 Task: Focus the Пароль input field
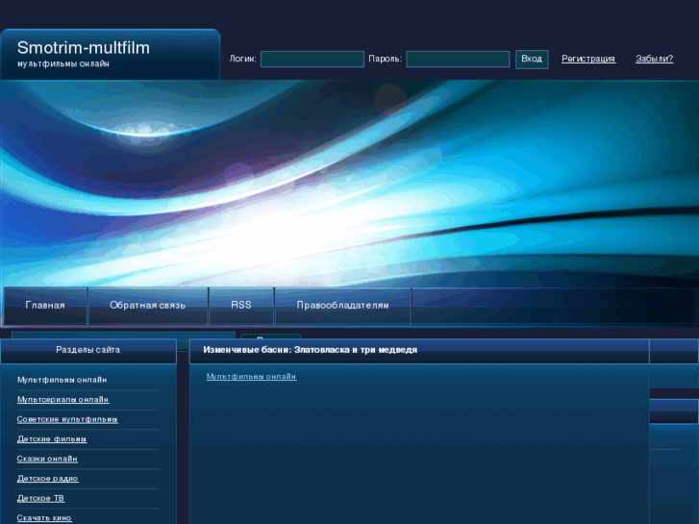point(458,59)
